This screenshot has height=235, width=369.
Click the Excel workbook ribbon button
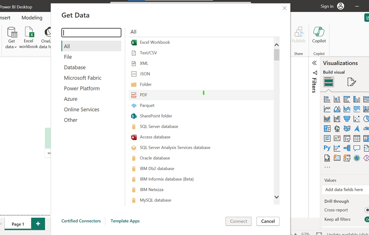[x=29, y=38]
